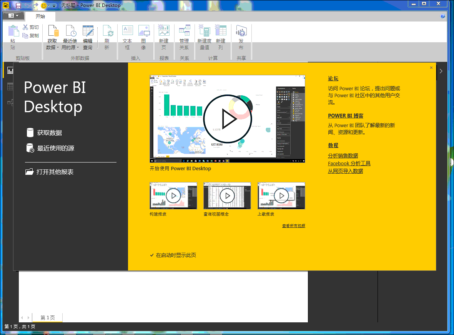Switch to Report view sidebar icon
The image size is (454, 335).
[x=10, y=71]
